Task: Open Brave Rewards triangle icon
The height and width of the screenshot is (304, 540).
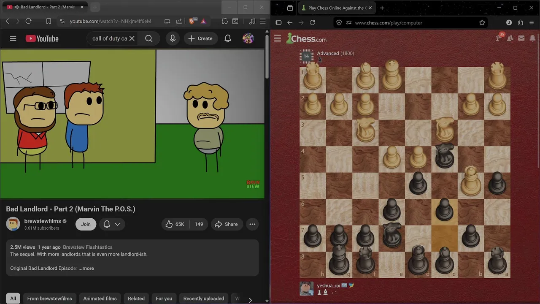Action: (203, 21)
